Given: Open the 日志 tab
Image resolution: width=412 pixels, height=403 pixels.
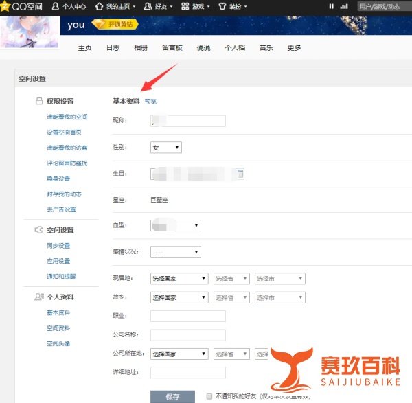Looking at the screenshot, I should (x=113, y=48).
